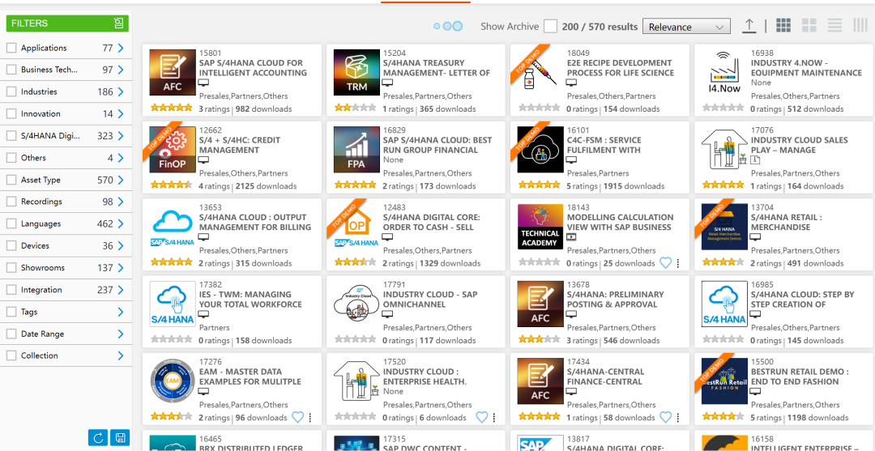Click the 200 / 570 results text

600,26
